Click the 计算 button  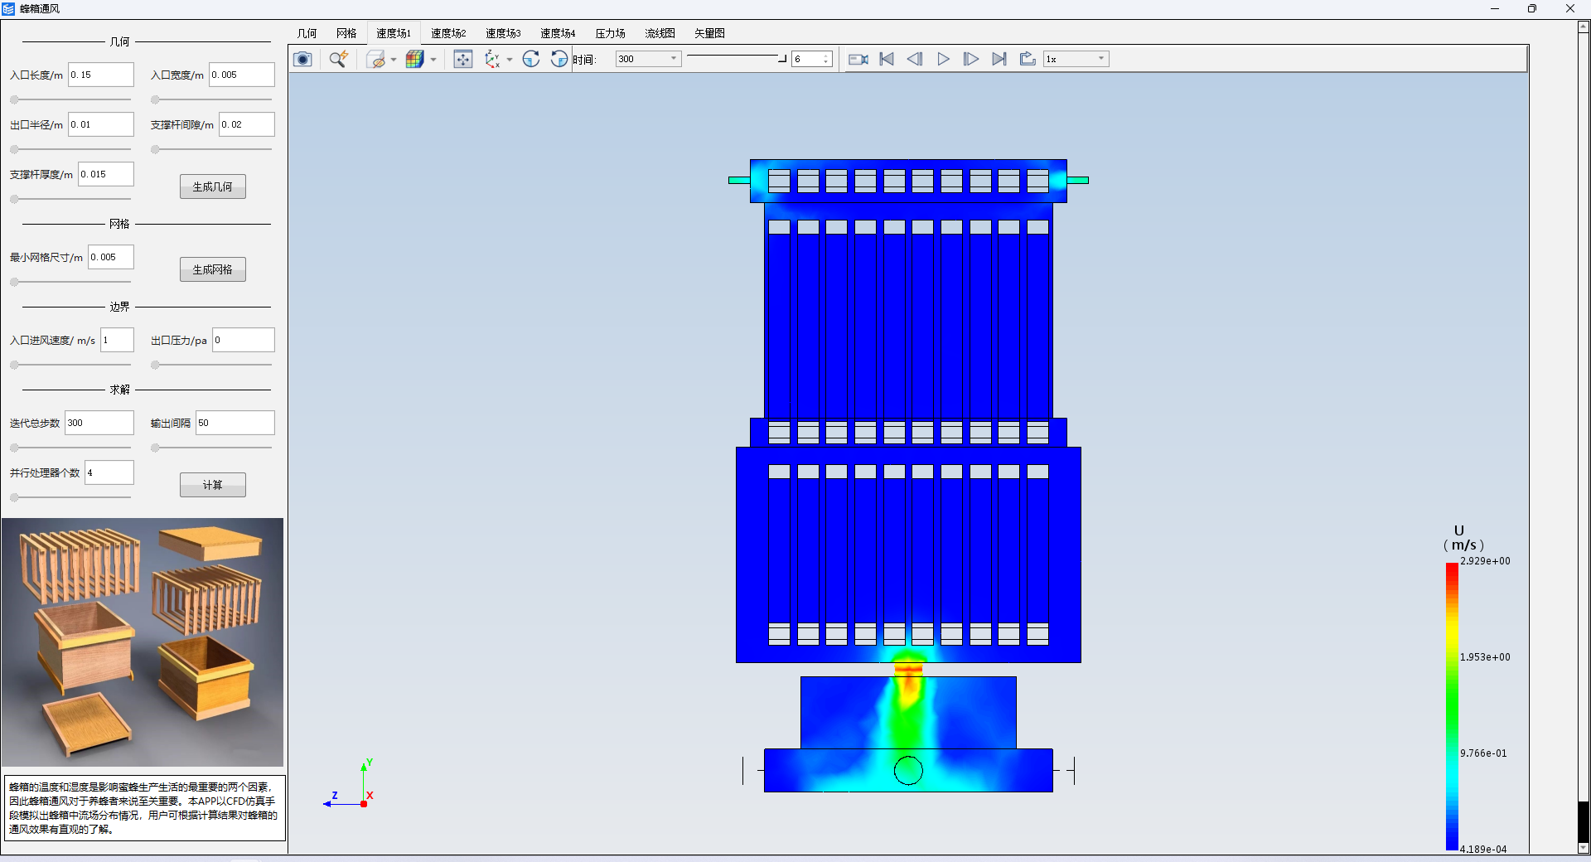213,485
